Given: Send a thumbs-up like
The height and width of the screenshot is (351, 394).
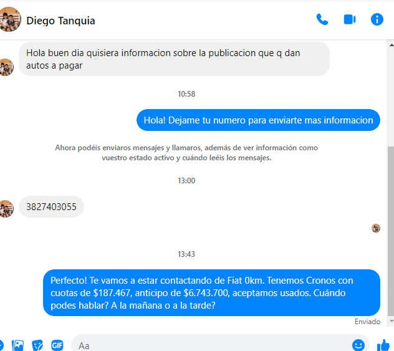Looking at the screenshot, I should point(383,345).
